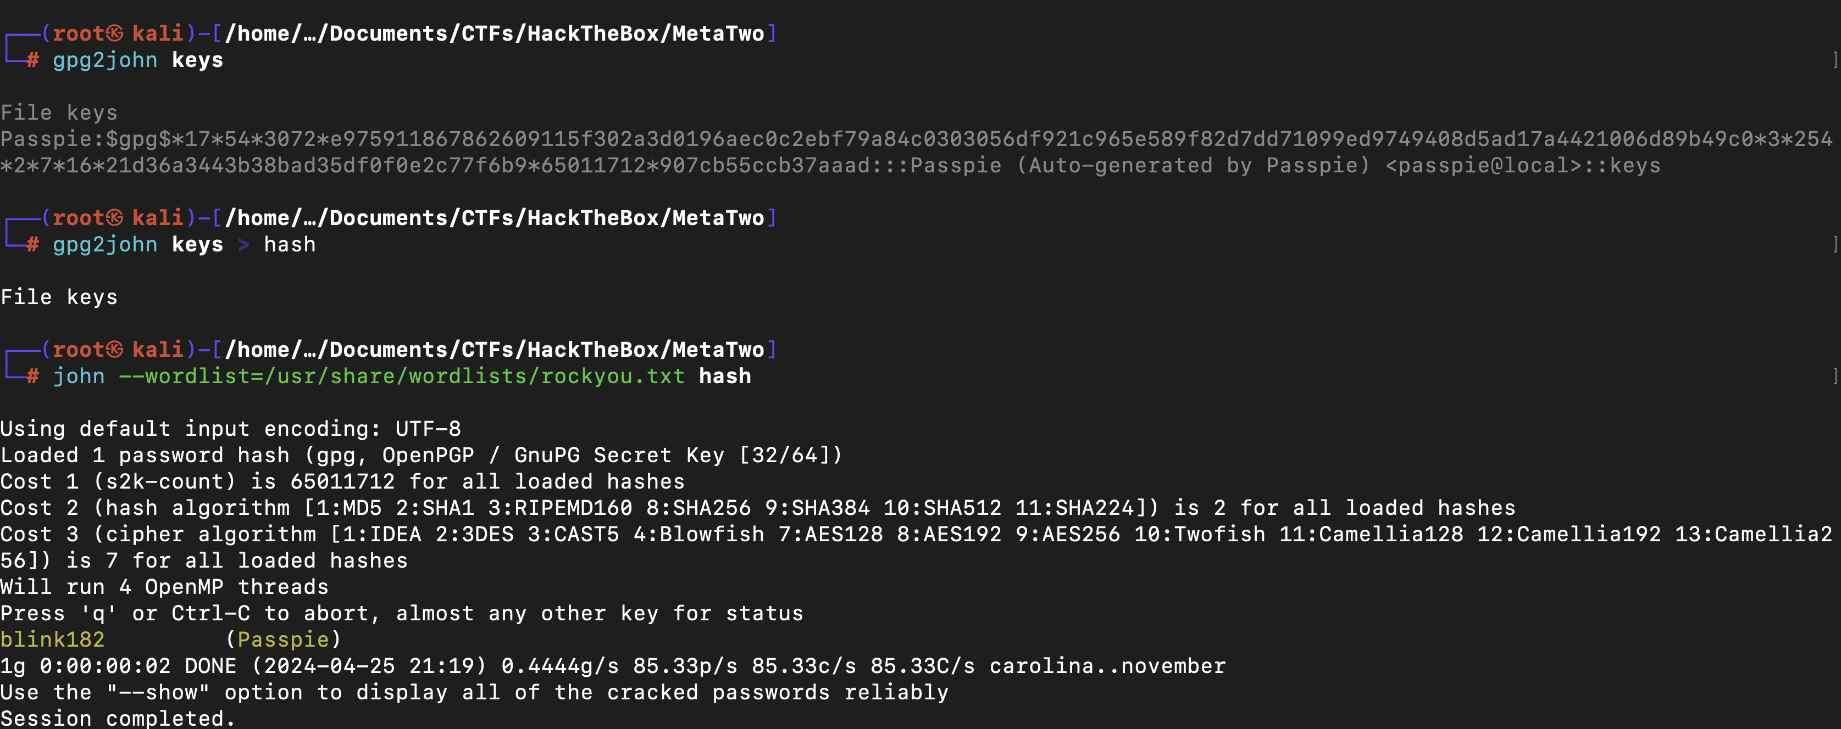Click the kali skull icon in first prompt

[x=114, y=33]
